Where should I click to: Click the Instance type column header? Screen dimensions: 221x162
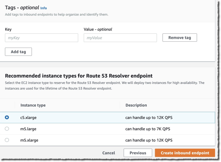(32, 105)
